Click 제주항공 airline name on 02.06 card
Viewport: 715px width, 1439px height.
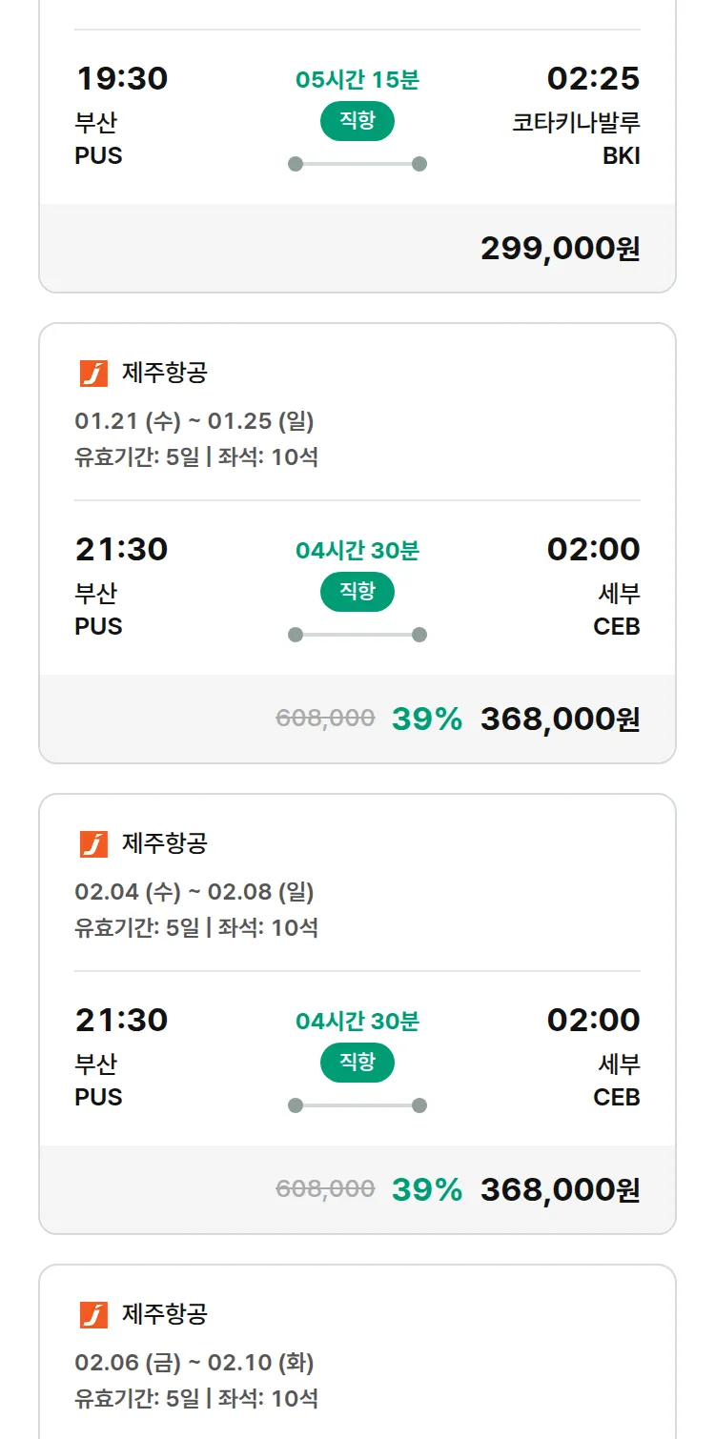click(x=164, y=1315)
